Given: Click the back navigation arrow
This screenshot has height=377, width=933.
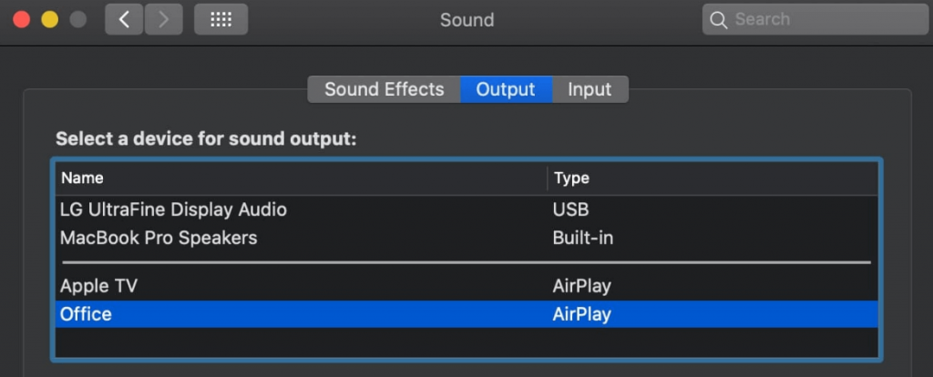Looking at the screenshot, I should pos(124,19).
